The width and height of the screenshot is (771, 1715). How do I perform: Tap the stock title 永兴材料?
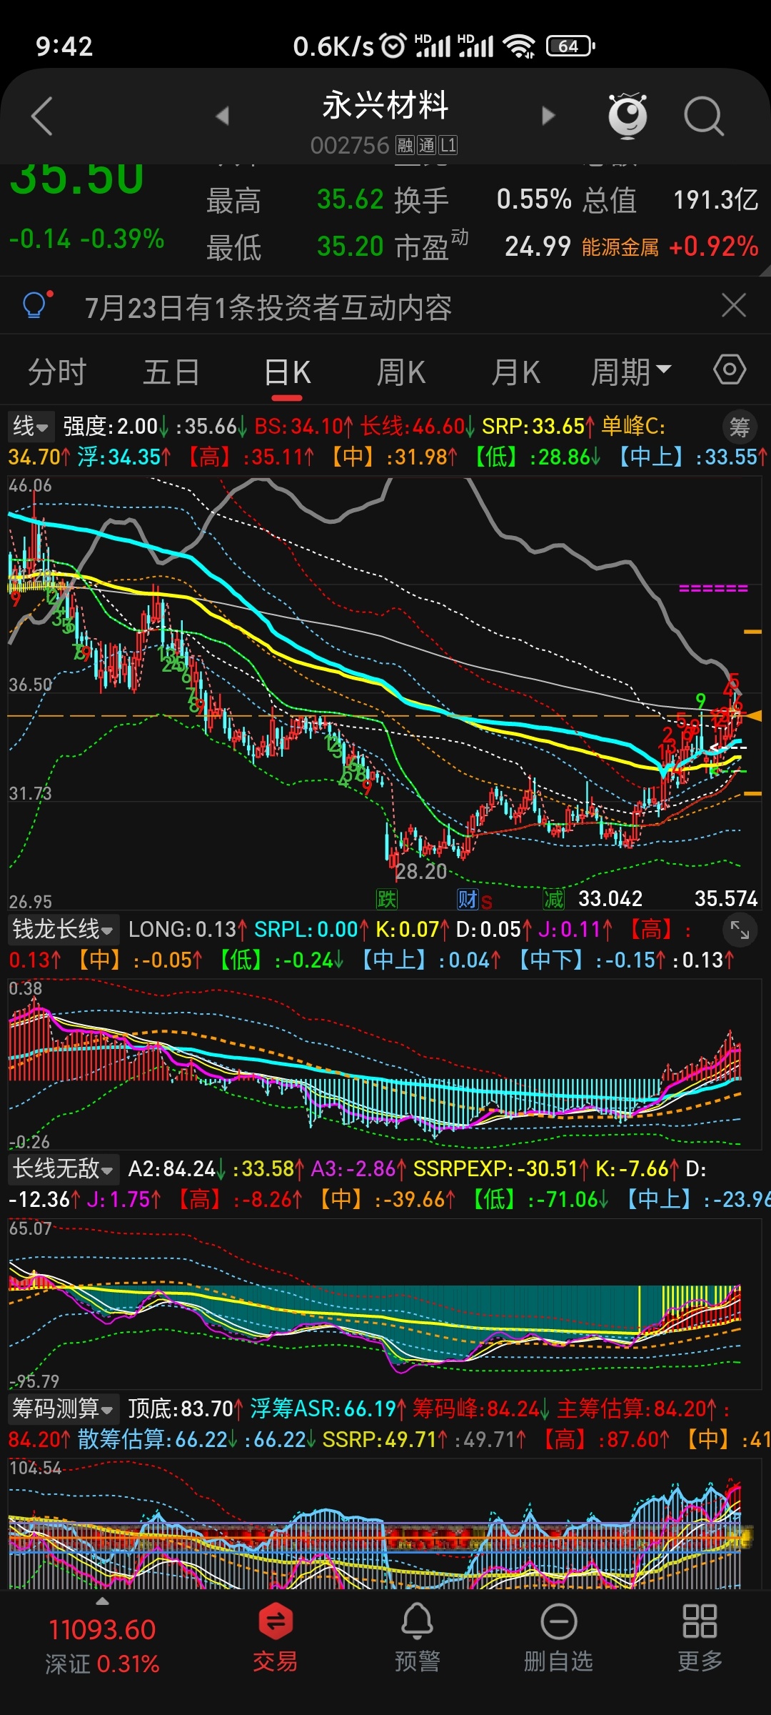tap(385, 105)
